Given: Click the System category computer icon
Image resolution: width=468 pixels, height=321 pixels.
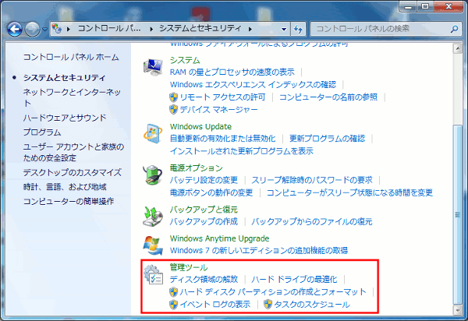Looking at the screenshot, I should (x=155, y=67).
